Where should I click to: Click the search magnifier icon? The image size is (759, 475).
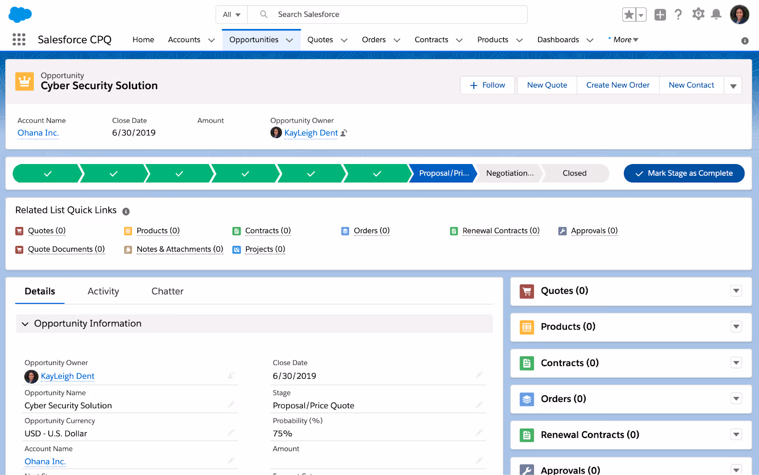coord(264,14)
